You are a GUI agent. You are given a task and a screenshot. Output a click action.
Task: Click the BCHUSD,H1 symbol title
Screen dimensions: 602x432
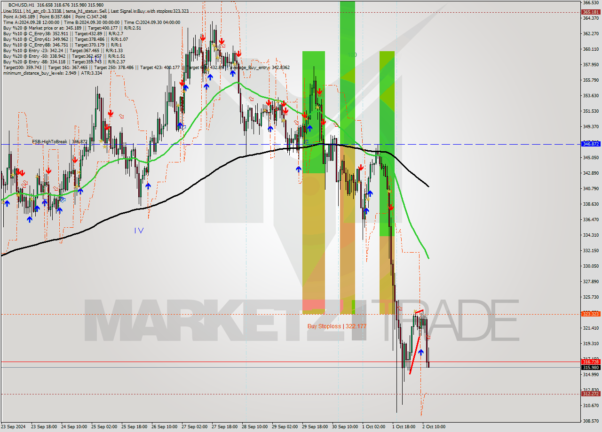21,5
